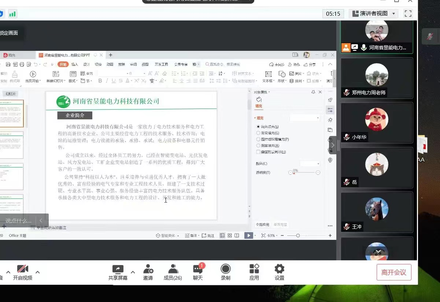This screenshot has width=440, height=302.
Task: Click the green network signal icon
Action: 12,14
